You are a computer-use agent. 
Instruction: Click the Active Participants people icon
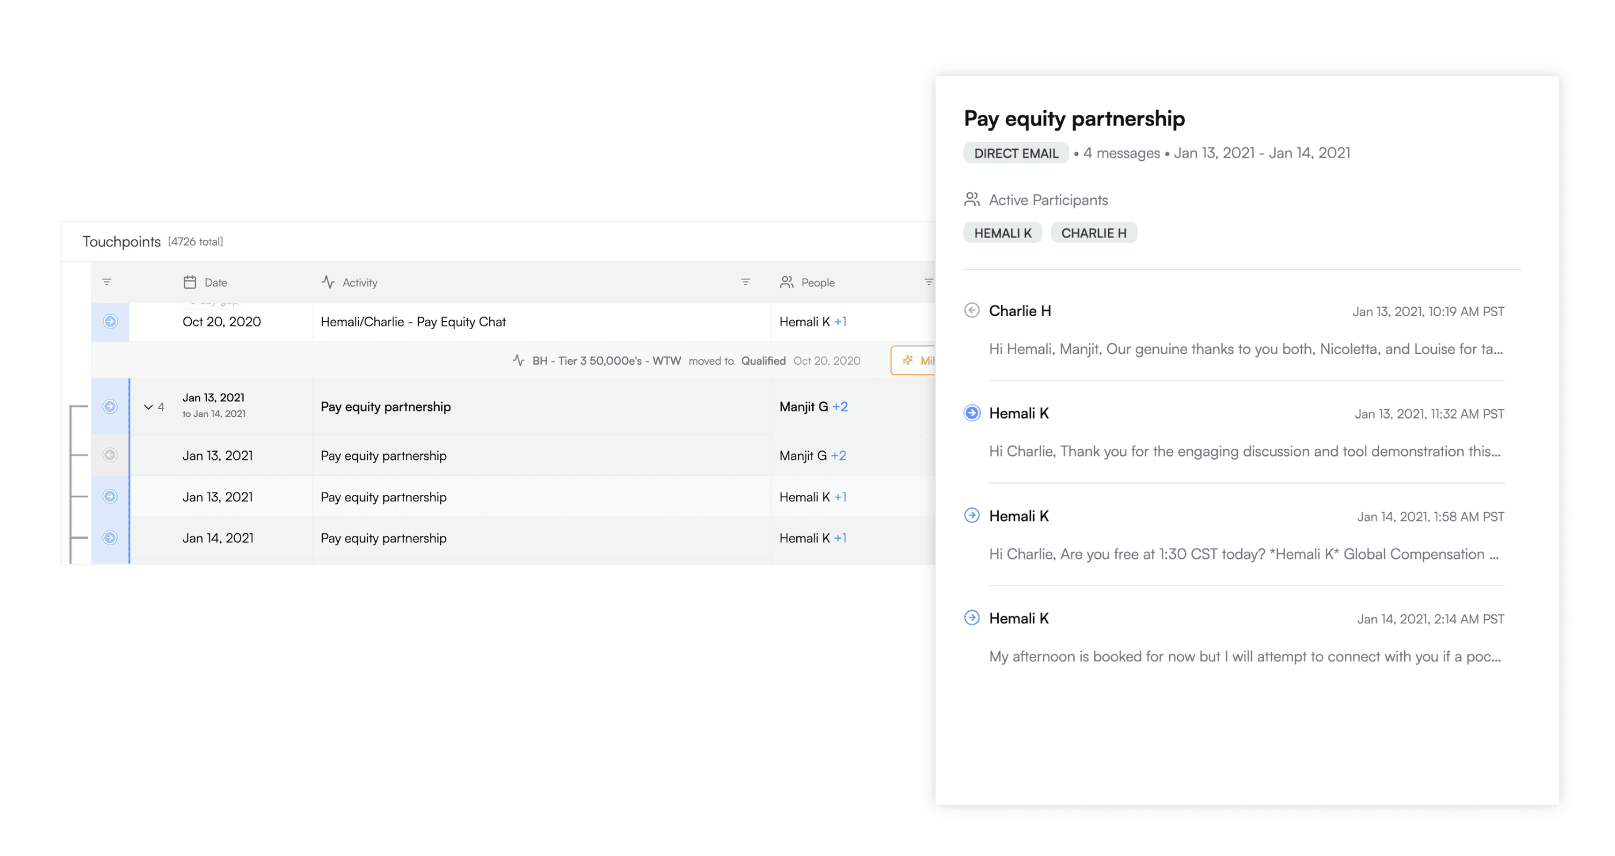tap(972, 199)
